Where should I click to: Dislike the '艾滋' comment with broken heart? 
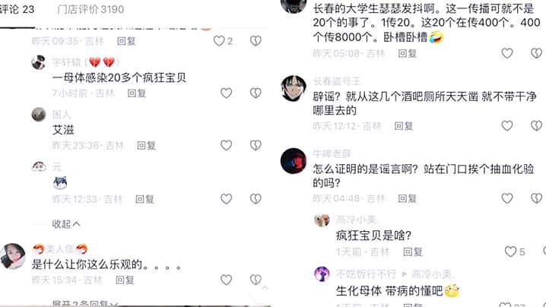(x=256, y=145)
